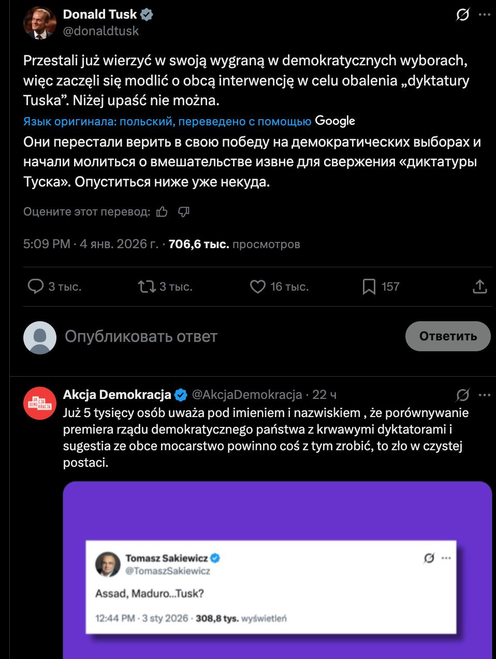Click the original language Polish translation link
The height and width of the screenshot is (659, 496).
pos(167,121)
